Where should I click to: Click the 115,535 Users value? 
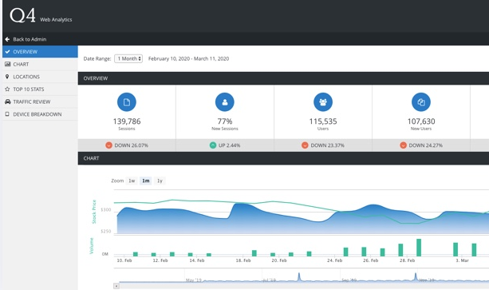coord(323,121)
